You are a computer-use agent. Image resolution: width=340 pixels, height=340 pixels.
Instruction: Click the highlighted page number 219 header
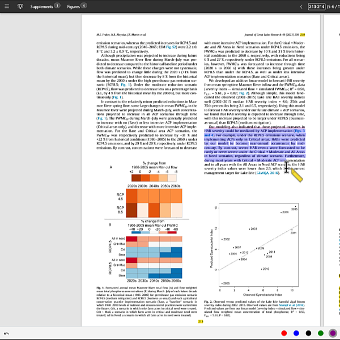[x=303, y=35]
